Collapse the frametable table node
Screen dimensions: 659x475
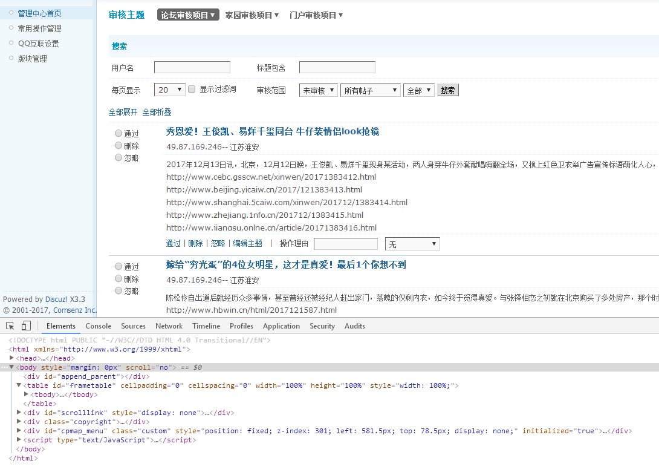tap(19, 385)
